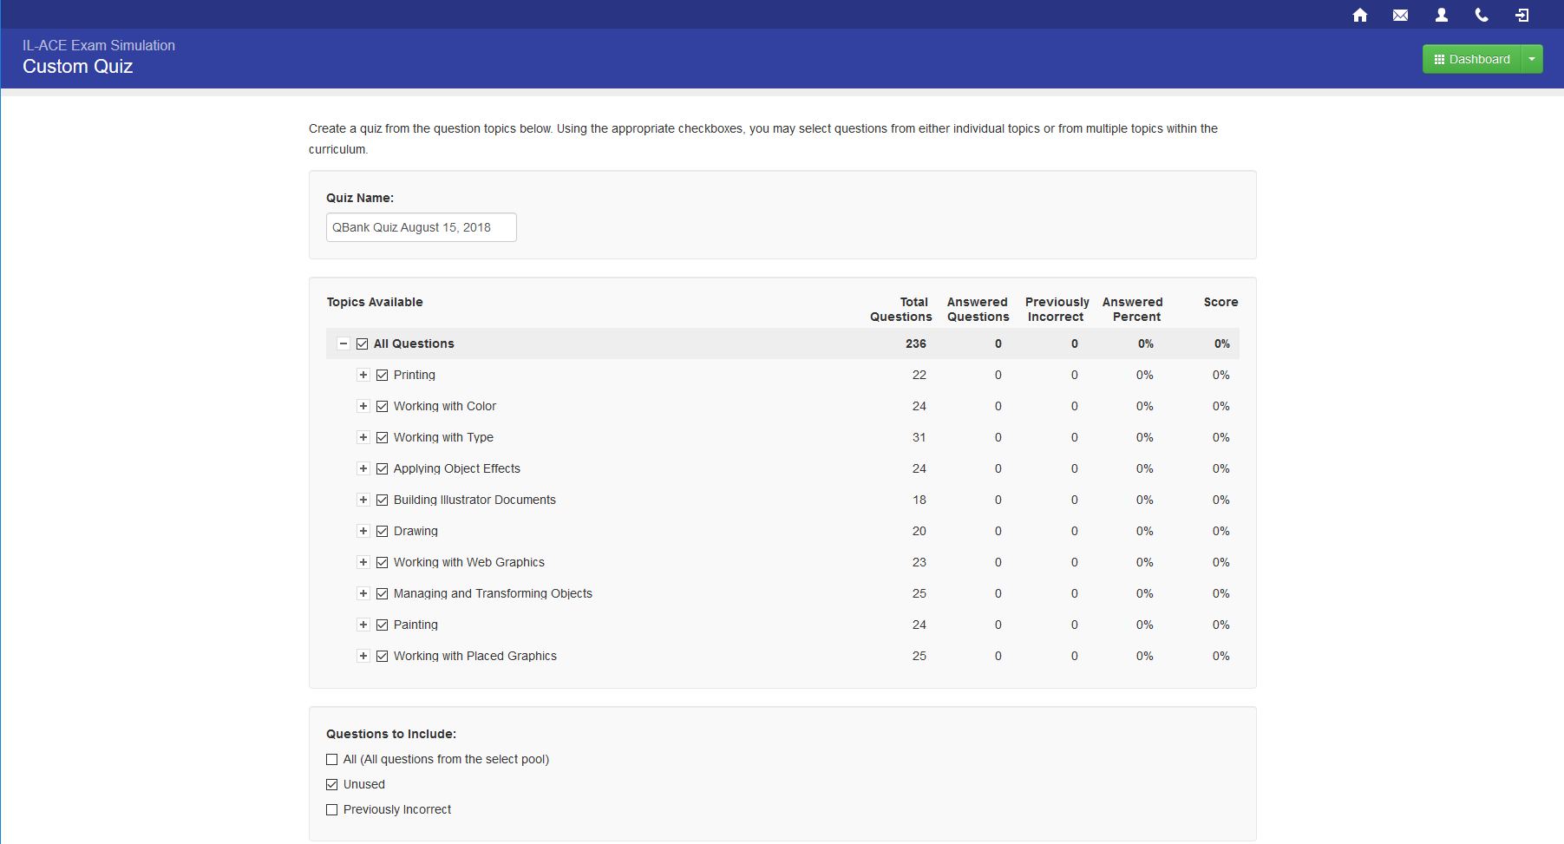Expand the Drawing topic
This screenshot has width=1564, height=844.
click(363, 531)
